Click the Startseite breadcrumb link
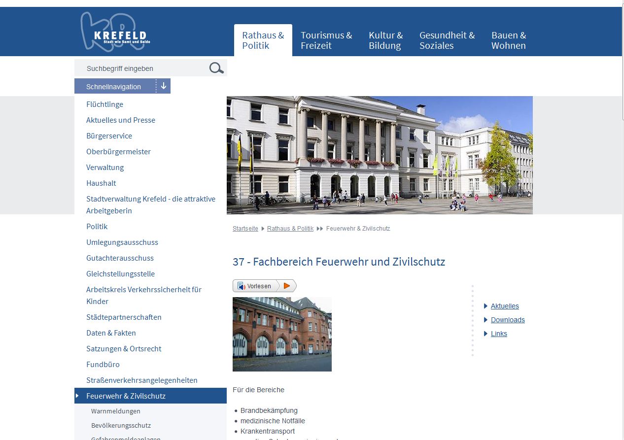The height and width of the screenshot is (440, 624). pos(245,229)
